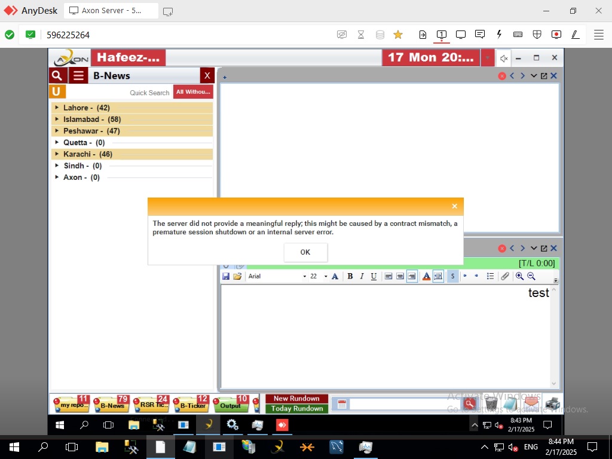Click the rundown search input field
This screenshot has height=459, width=612.
tap(405, 404)
